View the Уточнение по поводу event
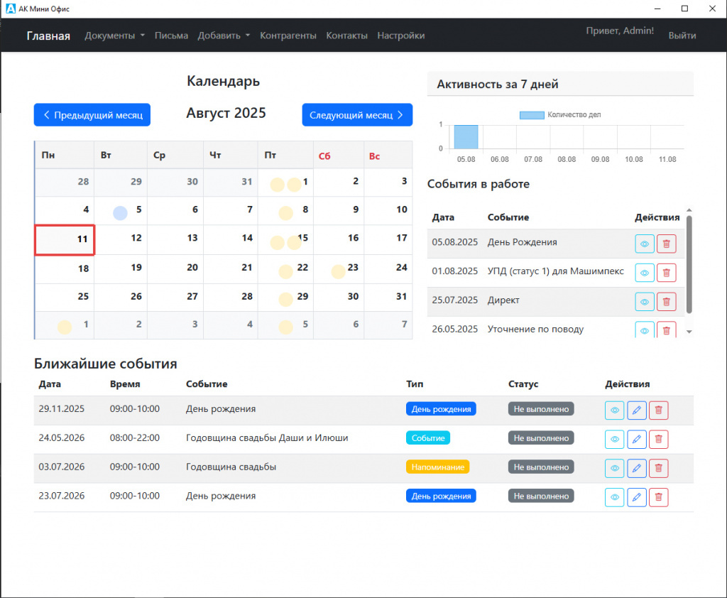Image resolution: width=727 pixels, height=598 pixels. pyautogui.click(x=644, y=330)
